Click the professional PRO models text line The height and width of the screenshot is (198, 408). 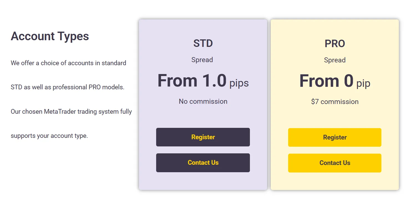click(67, 87)
